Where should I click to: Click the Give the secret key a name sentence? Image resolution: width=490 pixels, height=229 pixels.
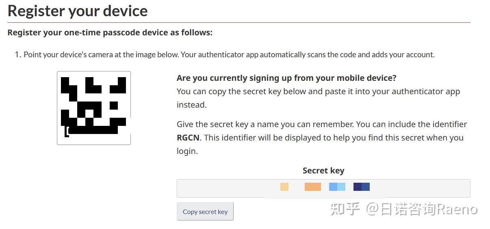coord(321,124)
